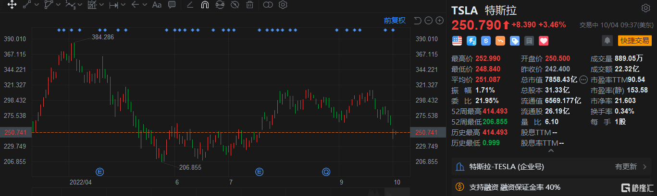Click the left-axis 250.741 price tag
The image size is (657, 196).
[x=15, y=132]
